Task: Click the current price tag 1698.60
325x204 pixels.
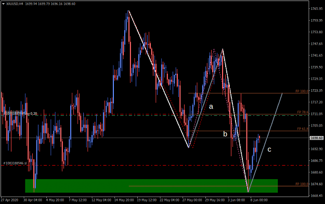Action: point(317,138)
